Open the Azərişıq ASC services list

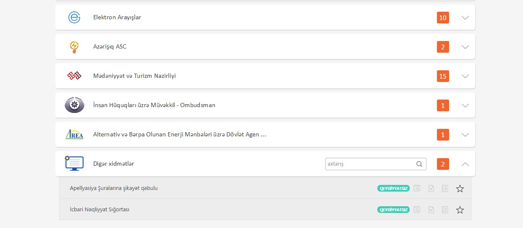tap(465, 47)
